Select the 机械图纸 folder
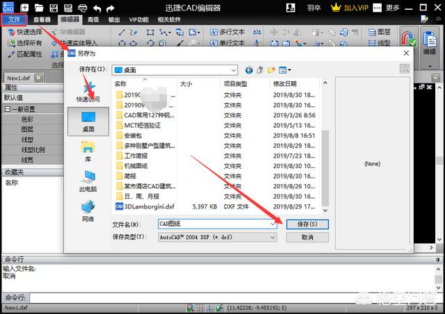This screenshot has width=445, height=314. [x=136, y=166]
